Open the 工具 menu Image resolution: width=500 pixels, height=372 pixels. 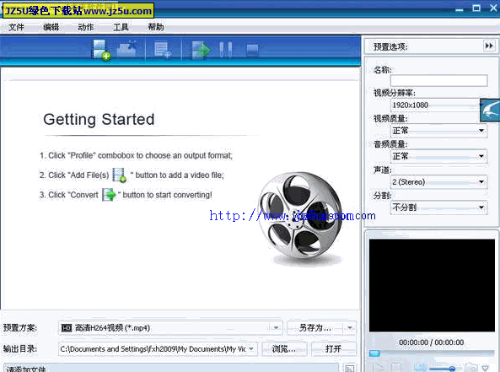tap(121, 27)
